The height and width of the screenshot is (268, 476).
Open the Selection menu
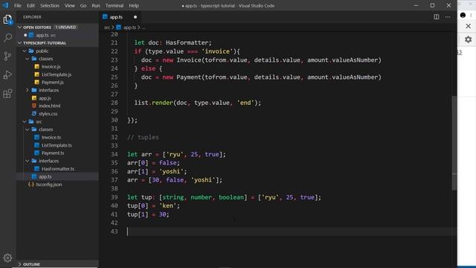coord(50,5)
